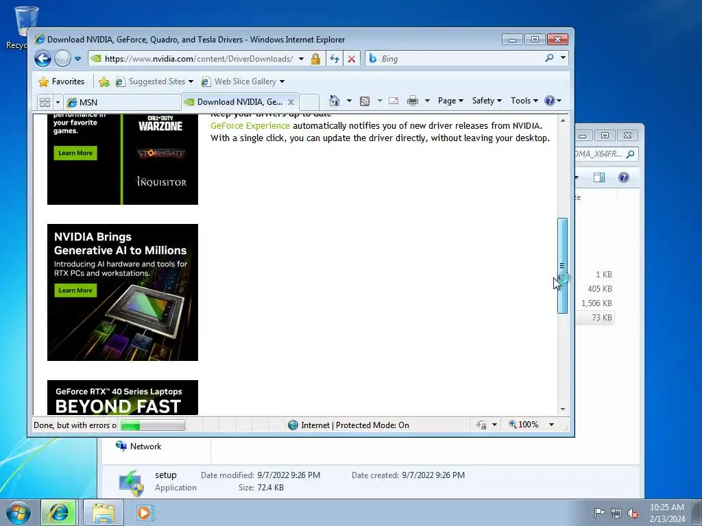
Task: Expand the privacy icon dropdown arrow
Action: 494,425
